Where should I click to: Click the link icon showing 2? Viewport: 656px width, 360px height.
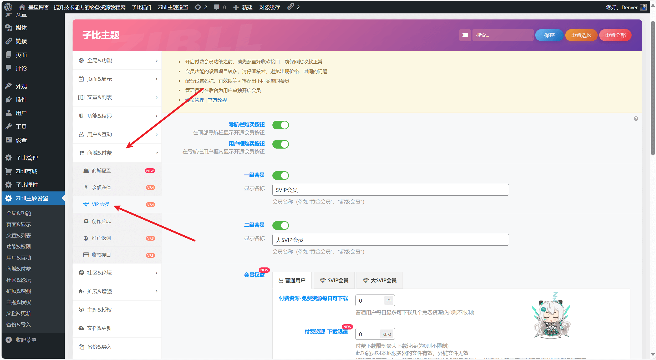[x=291, y=7]
